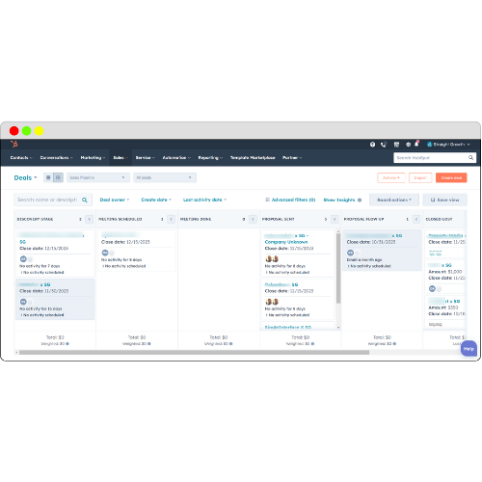Switch to list view toggle
Viewport: 482px width, 482px height.
pos(48,177)
